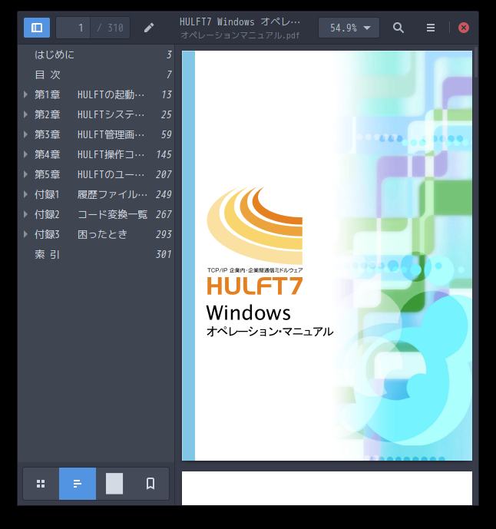Screen dimensions: 496x529
Task: Expand 付録3 困ったとき section
Action: pyautogui.click(x=25, y=234)
